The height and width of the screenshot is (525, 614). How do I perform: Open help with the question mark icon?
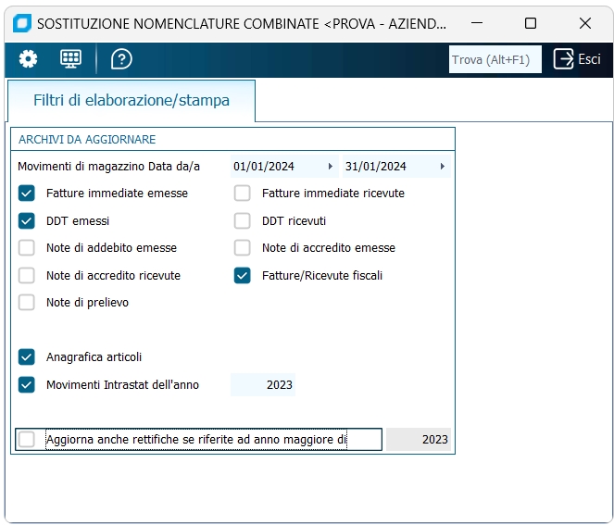[x=121, y=59]
